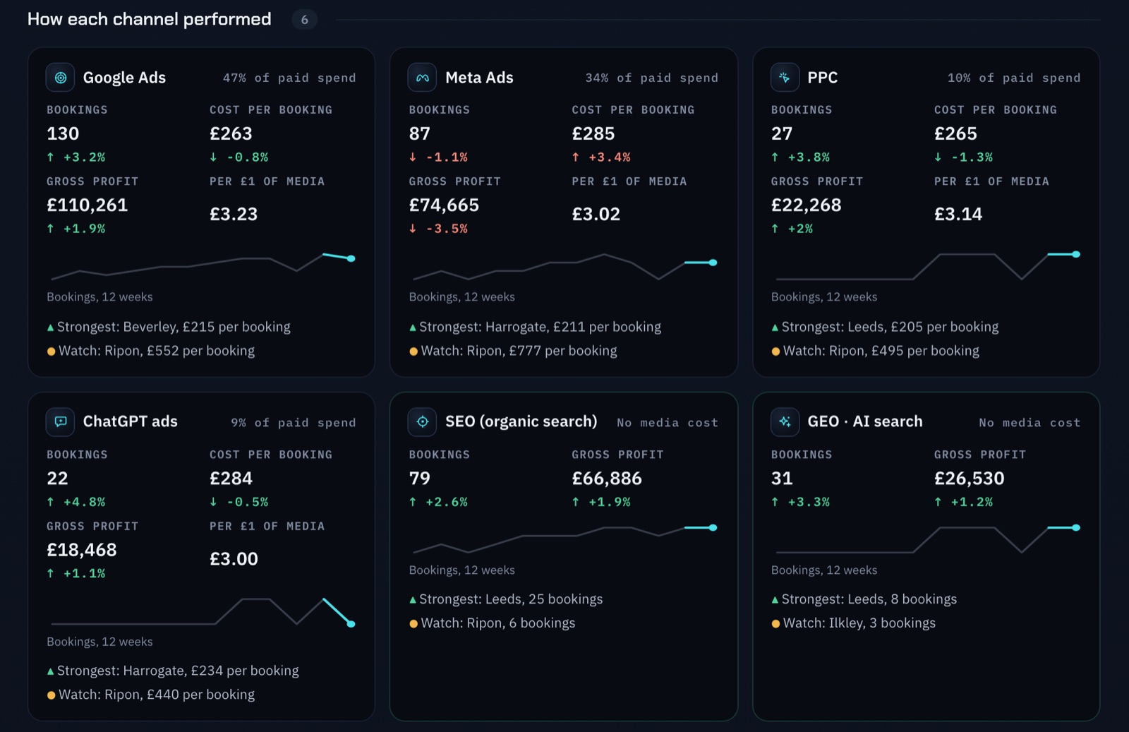Click Meta Ads per £1 value £3.02

[x=596, y=214]
